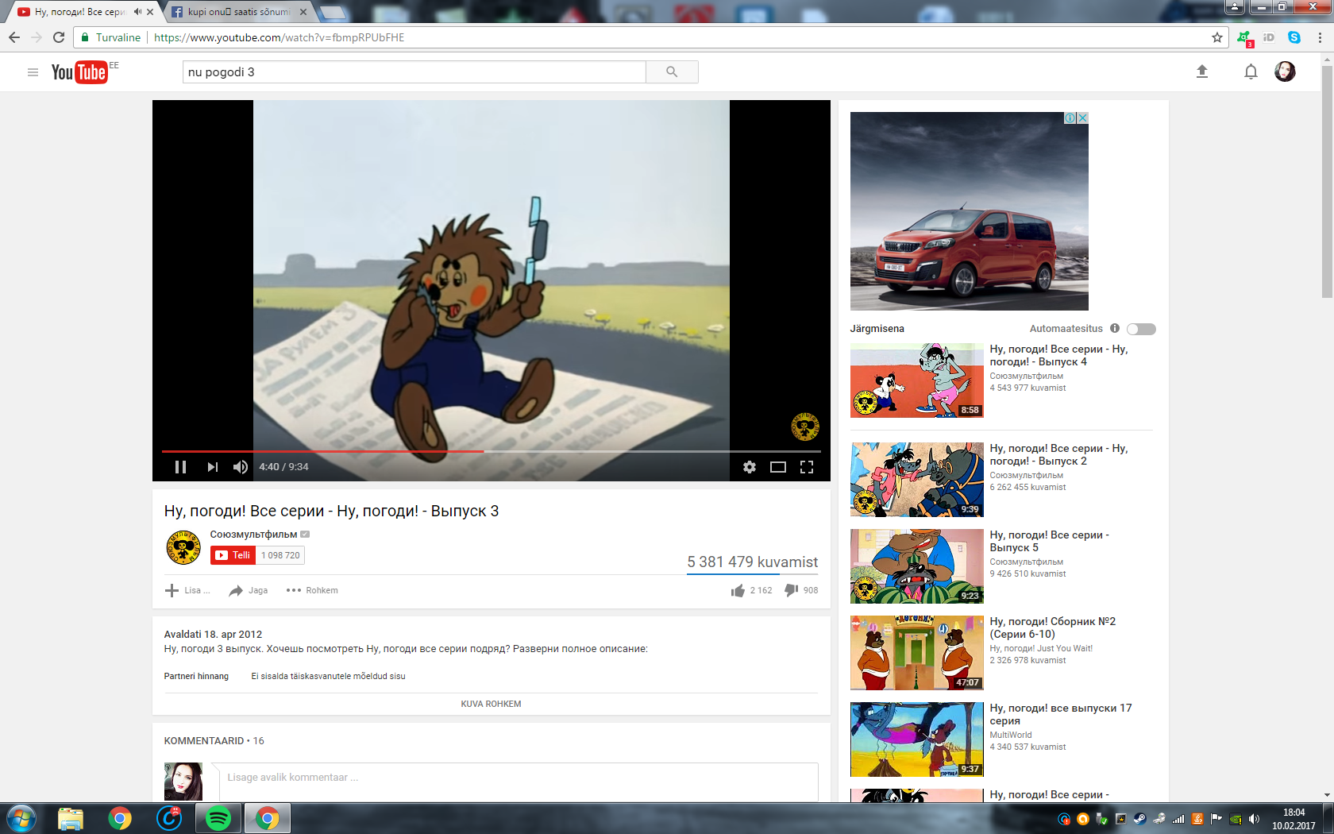Viewport: 1334px width, 834px height.
Task: Toggle Automaatesitus autoplay switch
Action: [x=1141, y=329]
